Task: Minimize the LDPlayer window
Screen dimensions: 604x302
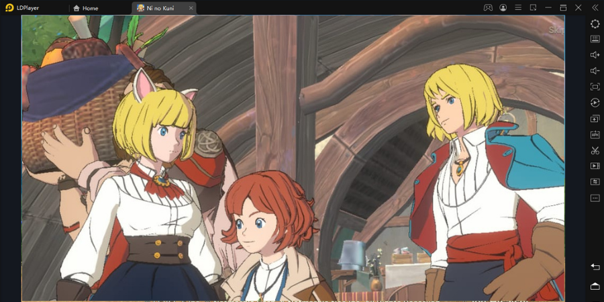Action: tap(548, 7)
